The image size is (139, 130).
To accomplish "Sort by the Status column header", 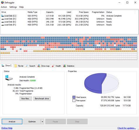I will point(120,12).
